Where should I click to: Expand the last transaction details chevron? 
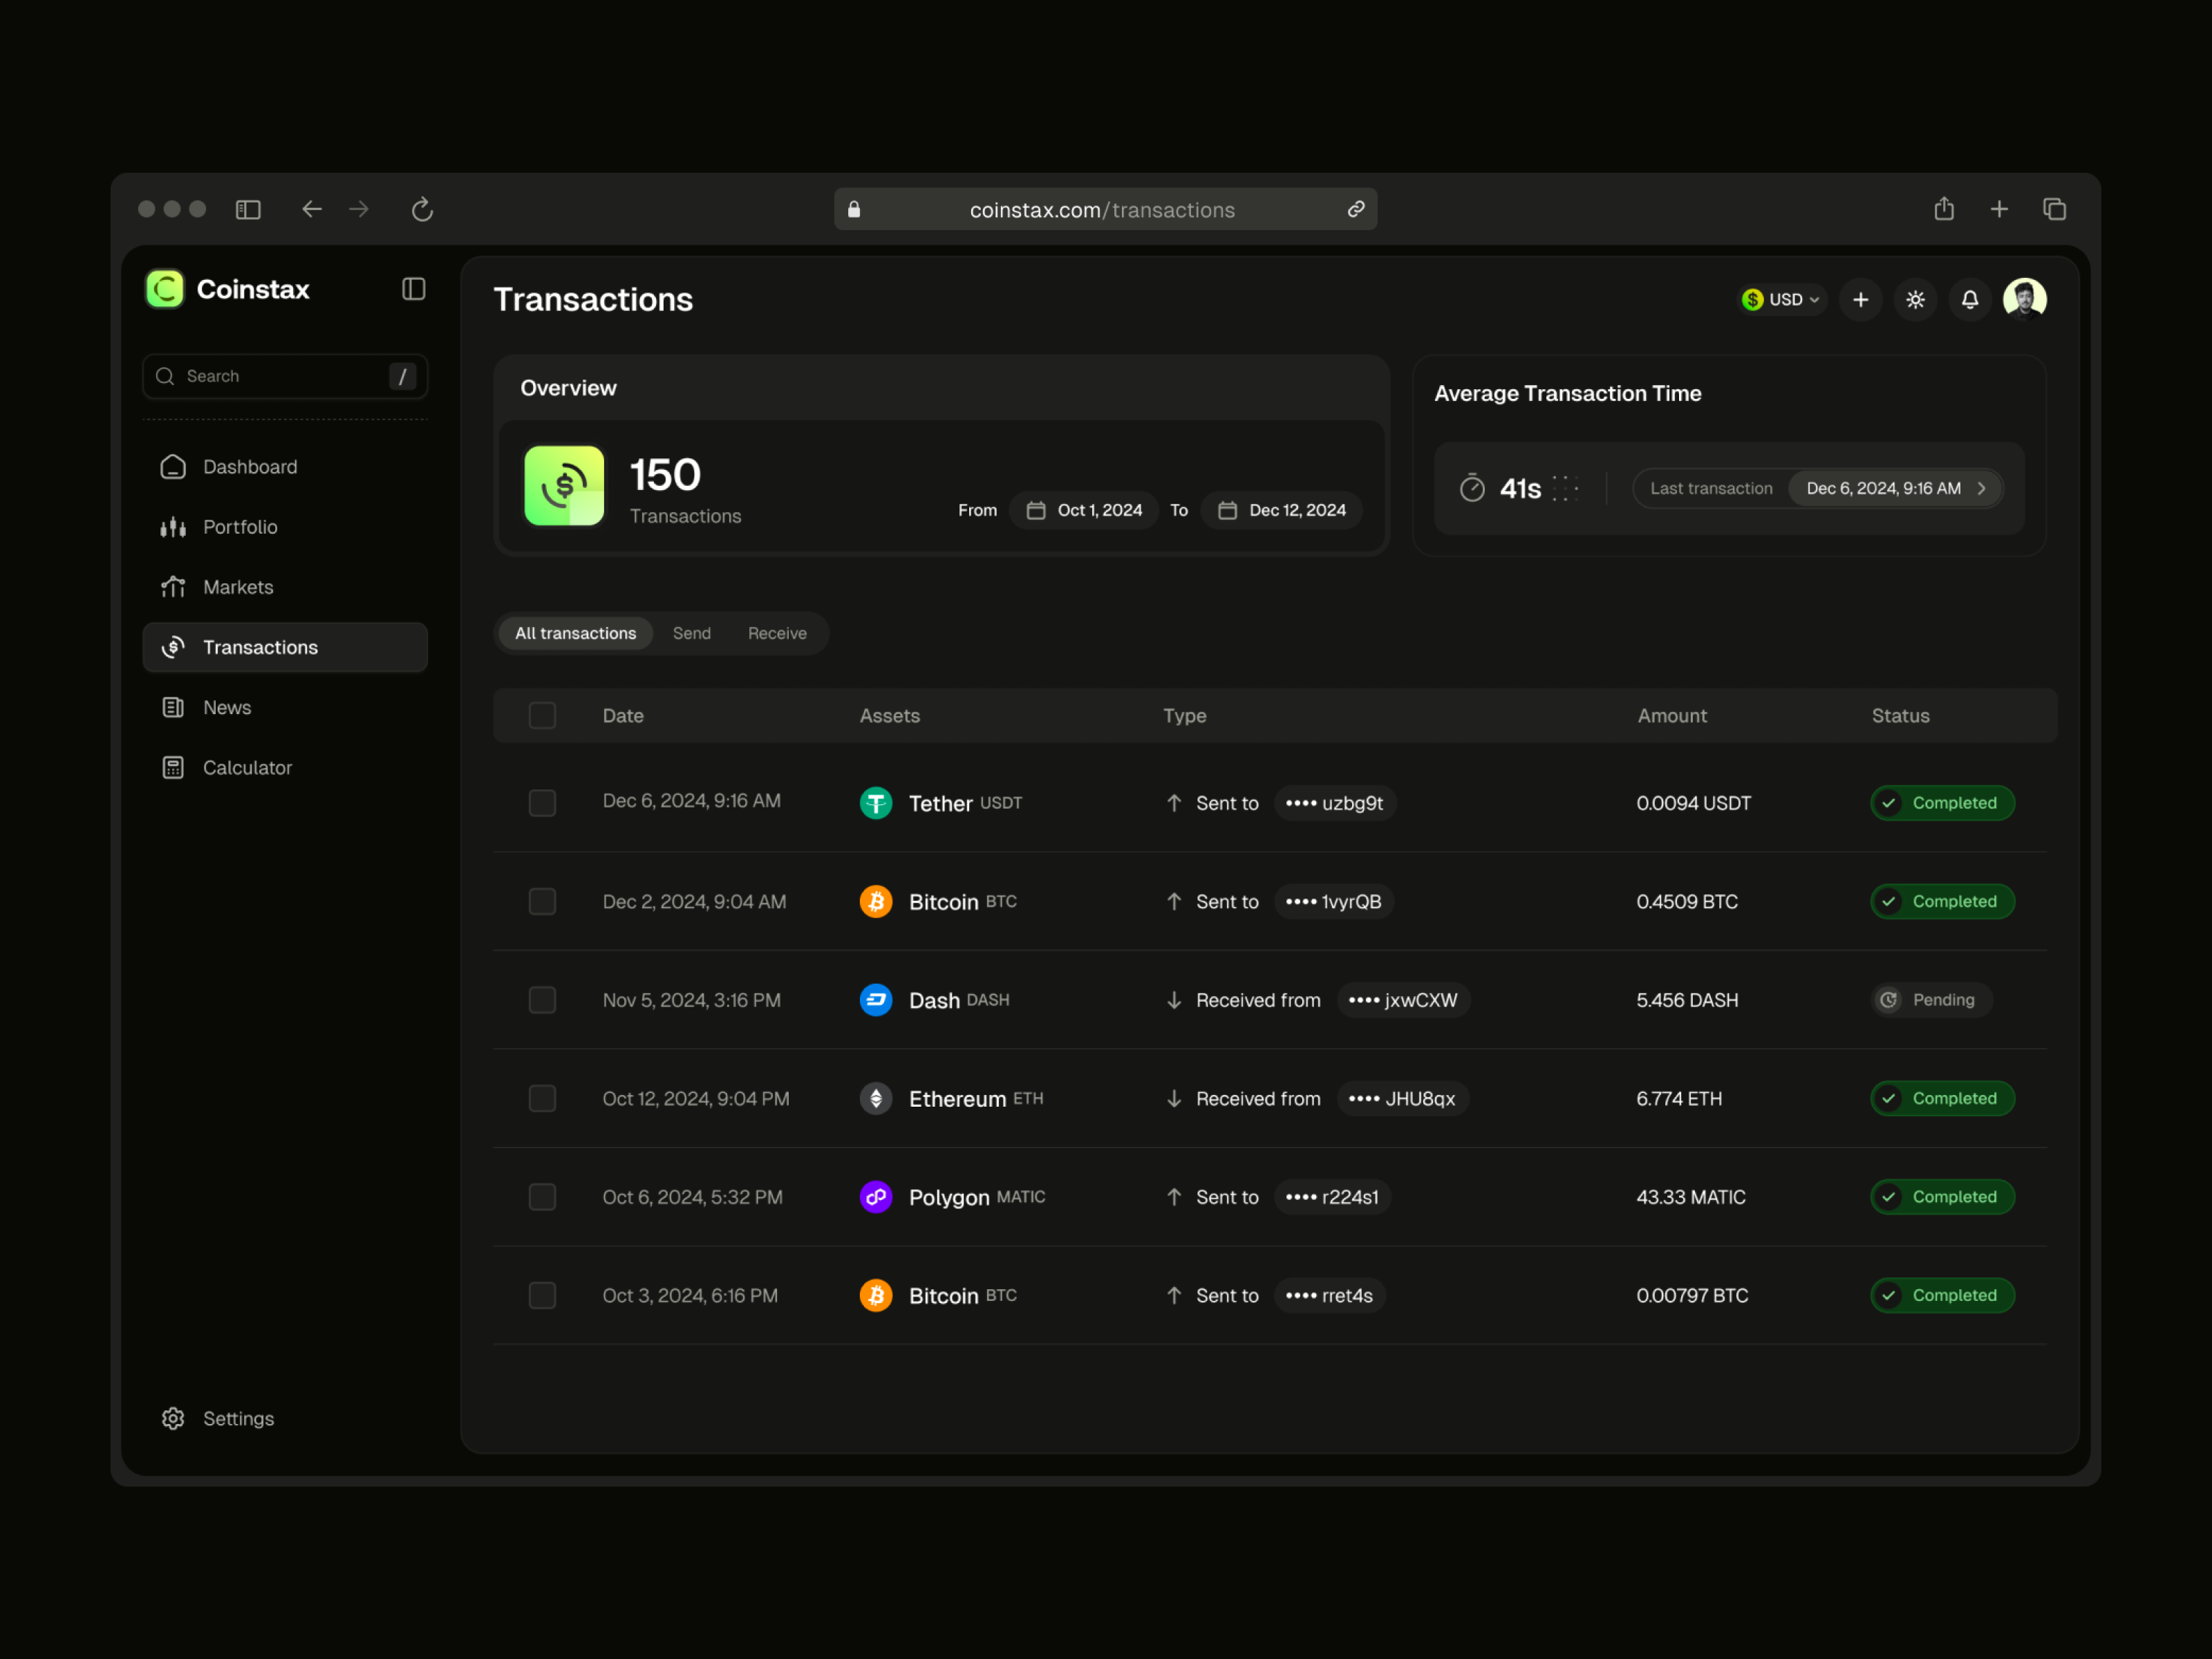click(x=1981, y=488)
